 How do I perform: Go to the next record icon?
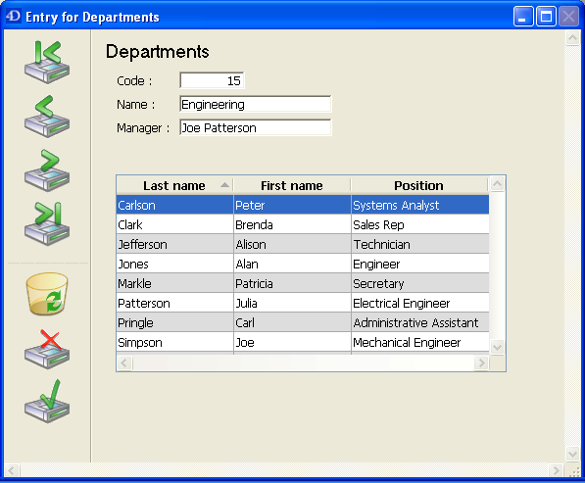47,170
